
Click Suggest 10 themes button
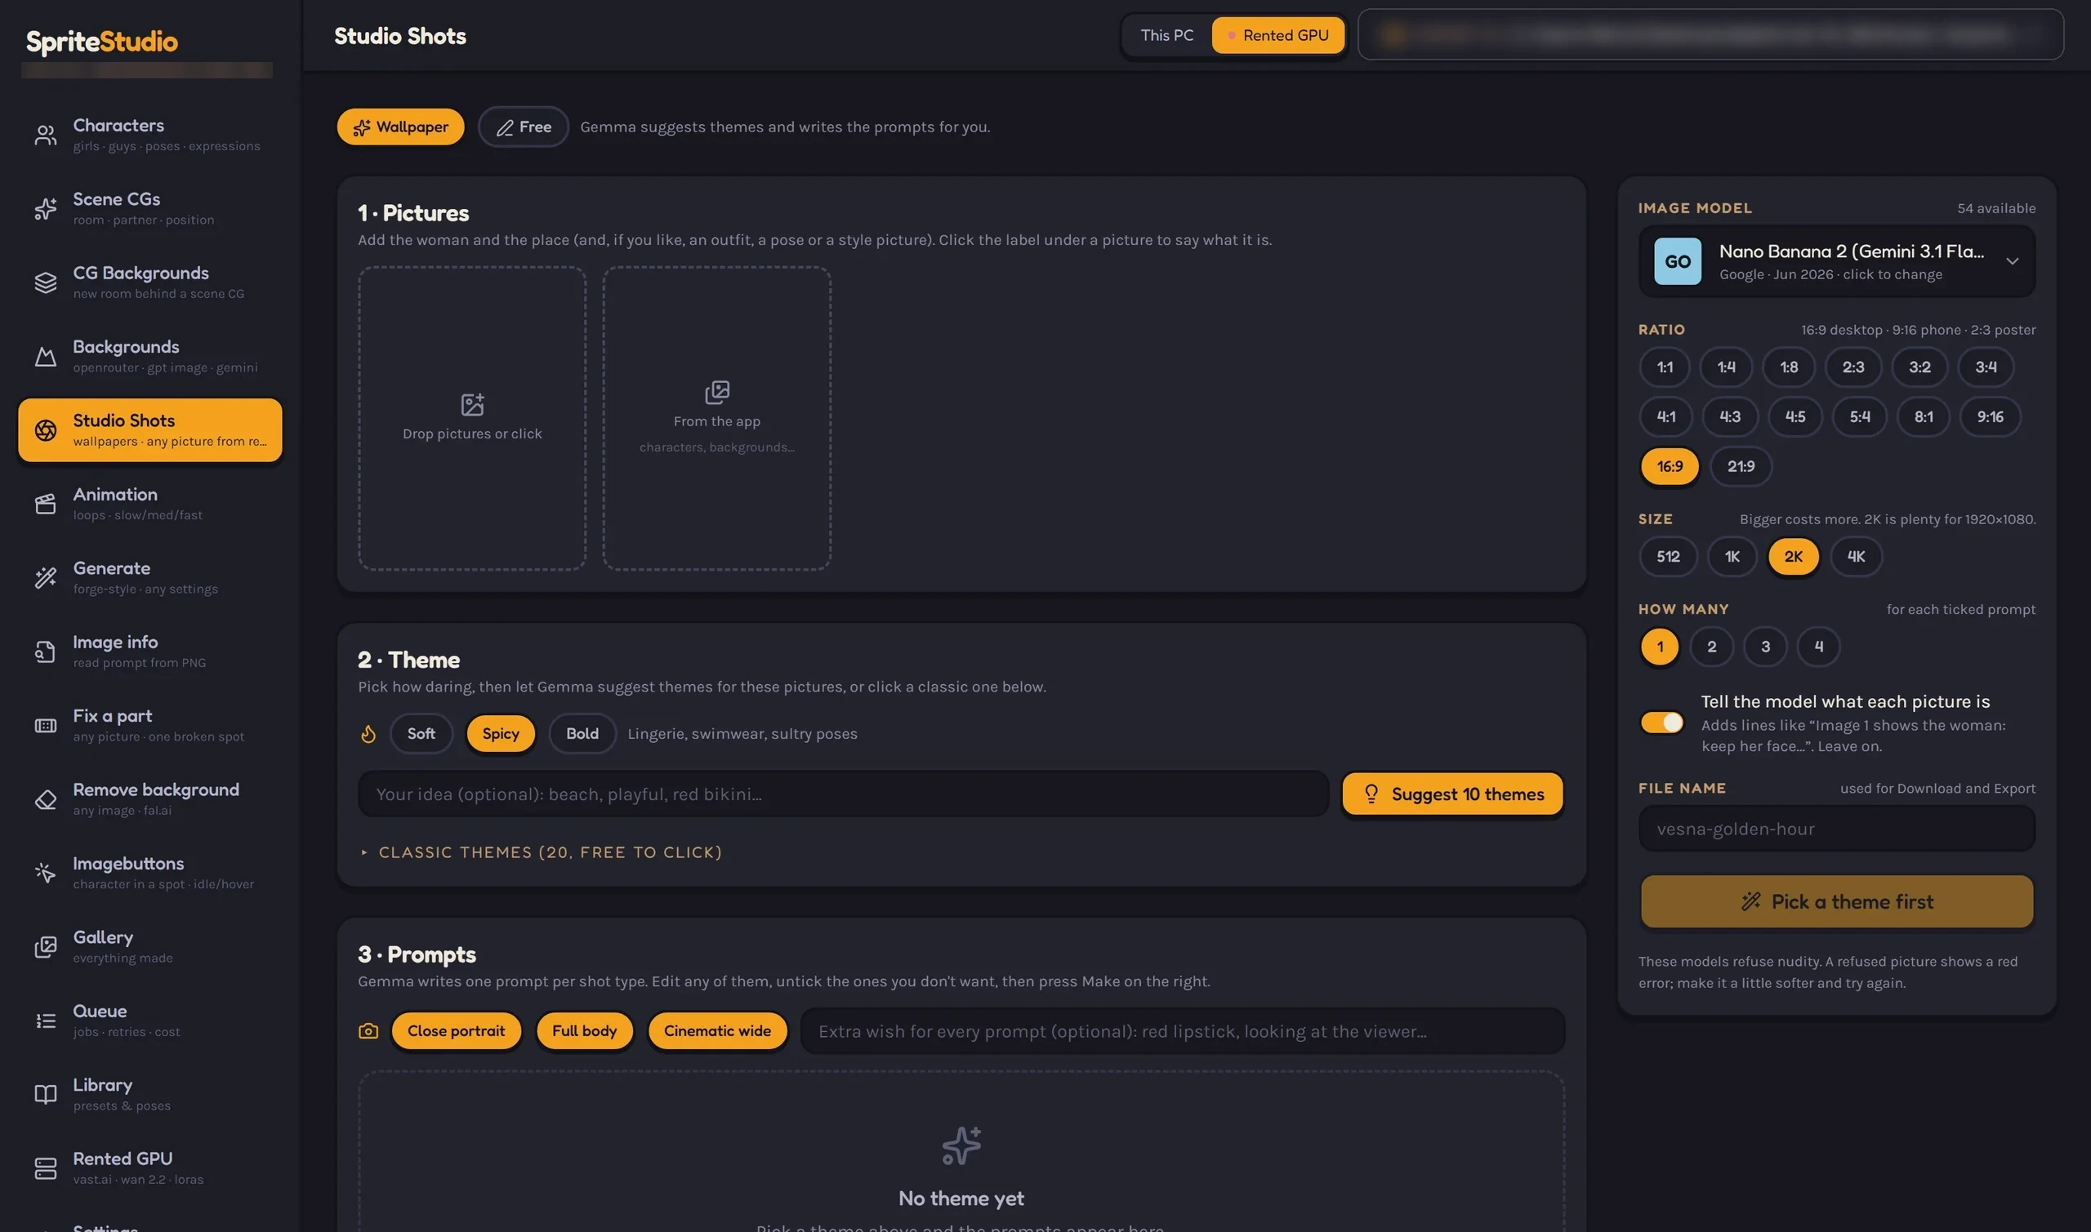tap(1452, 794)
